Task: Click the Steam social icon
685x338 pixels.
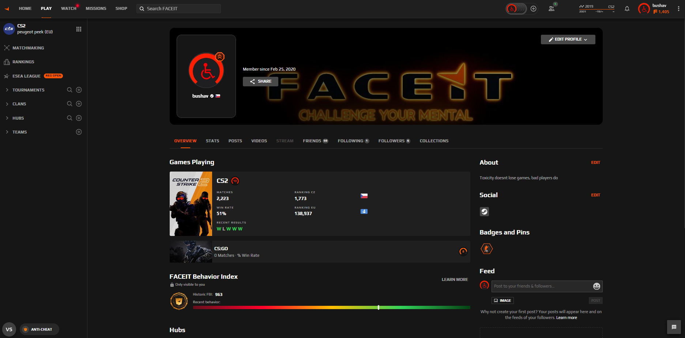Action: click(x=484, y=211)
